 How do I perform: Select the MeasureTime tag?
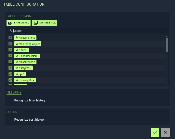click(x=25, y=62)
